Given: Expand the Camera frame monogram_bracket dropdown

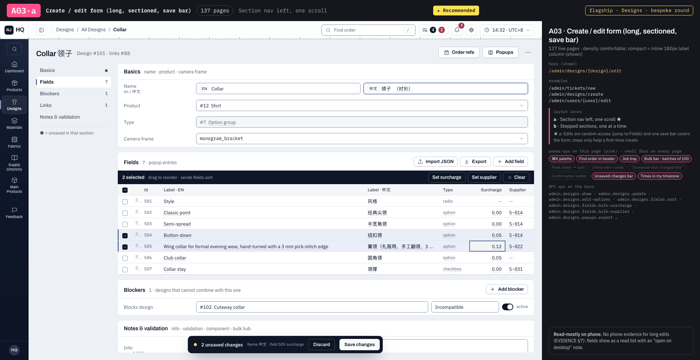Looking at the screenshot, I should click(362, 139).
